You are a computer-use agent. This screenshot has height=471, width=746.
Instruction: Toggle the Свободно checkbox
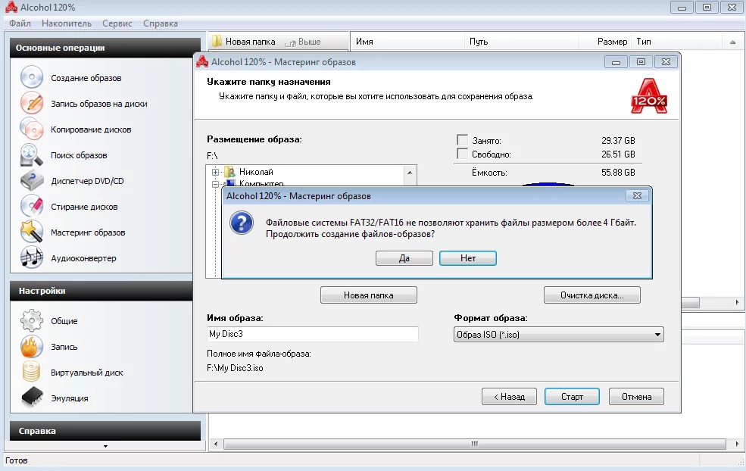point(462,154)
